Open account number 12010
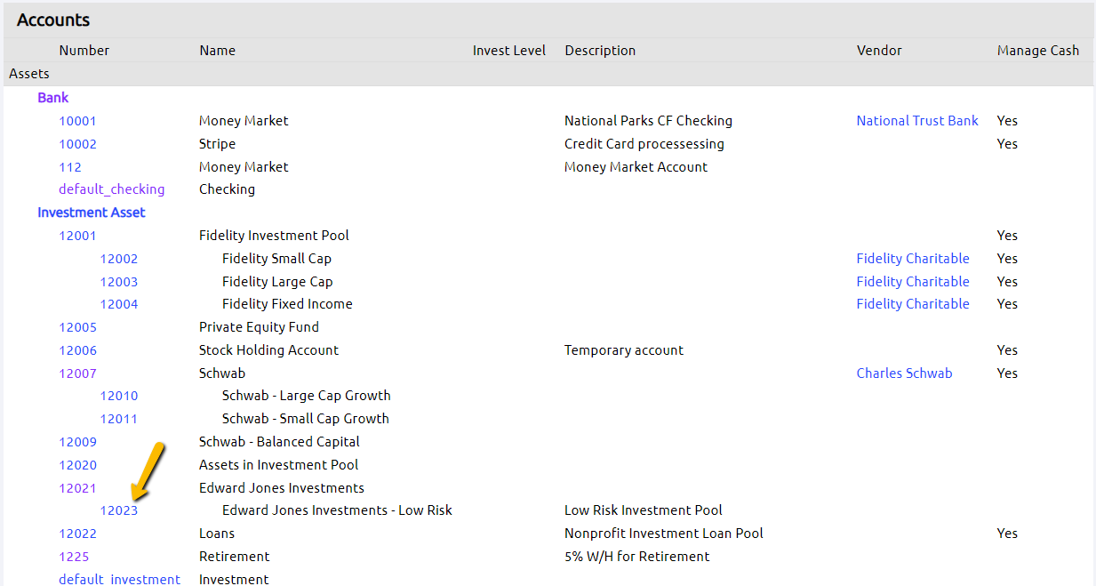The height and width of the screenshot is (586, 1096). point(119,396)
